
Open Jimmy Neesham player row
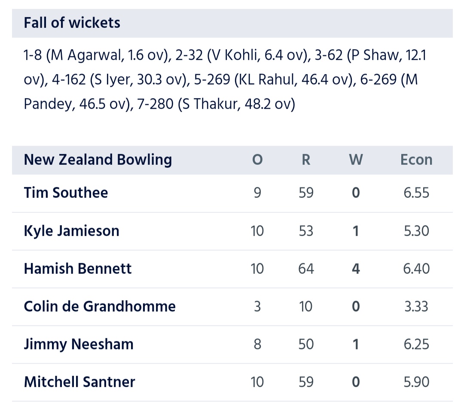232,345
